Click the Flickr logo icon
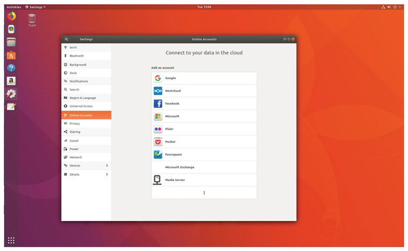The width and height of the screenshot is (408, 251). tap(158, 129)
